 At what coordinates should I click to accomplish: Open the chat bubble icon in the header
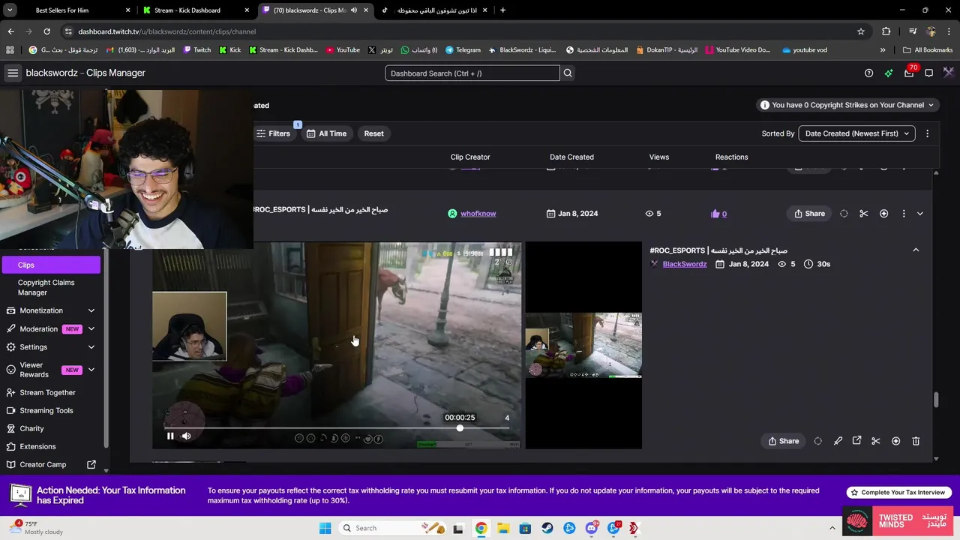click(928, 73)
